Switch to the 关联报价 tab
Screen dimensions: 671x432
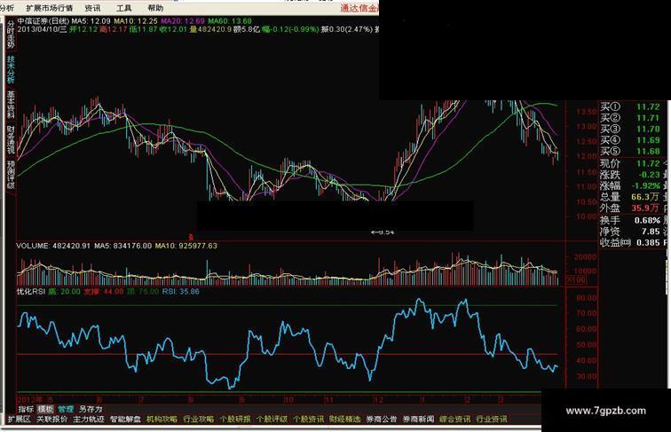pos(51,420)
